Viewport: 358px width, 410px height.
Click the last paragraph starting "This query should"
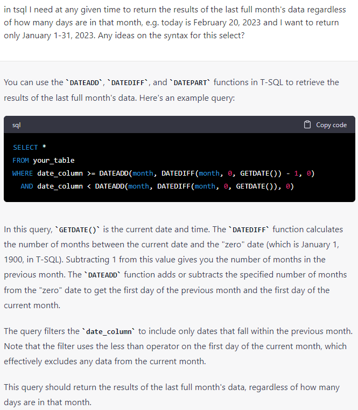pyautogui.click(x=172, y=394)
